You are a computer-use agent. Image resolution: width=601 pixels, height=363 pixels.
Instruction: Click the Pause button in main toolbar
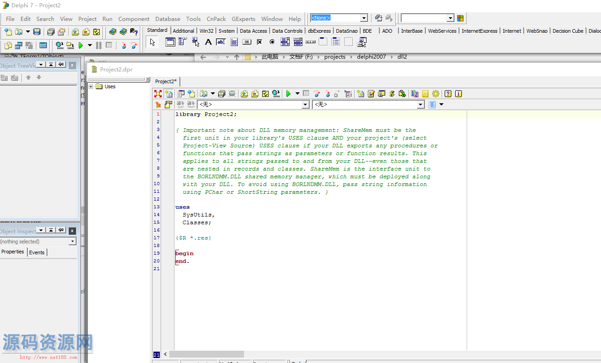(99, 45)
